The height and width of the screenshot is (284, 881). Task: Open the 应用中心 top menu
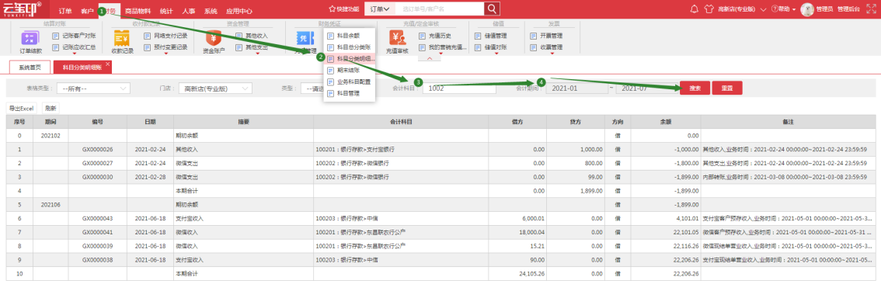(239, 11)
